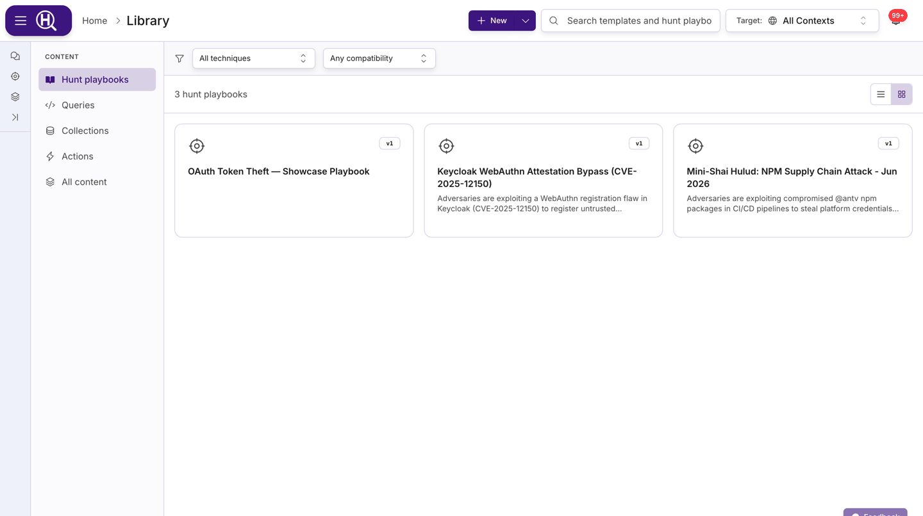Viewport: 923px width, 516px height.
Task: Open the chat bubbles sidebar icon
Action: click(15, 56)
